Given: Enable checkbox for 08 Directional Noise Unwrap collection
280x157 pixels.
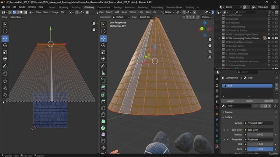Looking at the screenshot, I should [x=269, y=42].
